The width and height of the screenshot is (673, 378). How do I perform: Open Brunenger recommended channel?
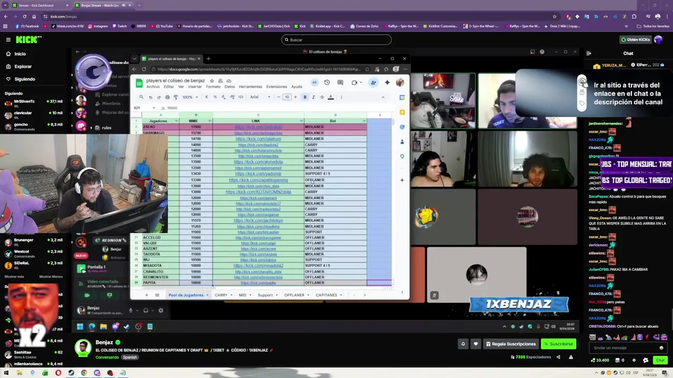tap(34, 242)
